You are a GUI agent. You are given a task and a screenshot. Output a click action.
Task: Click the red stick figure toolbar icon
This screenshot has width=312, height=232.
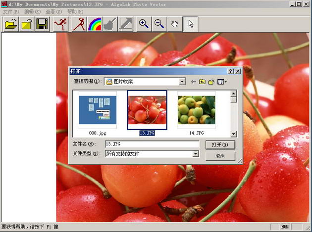79,24
